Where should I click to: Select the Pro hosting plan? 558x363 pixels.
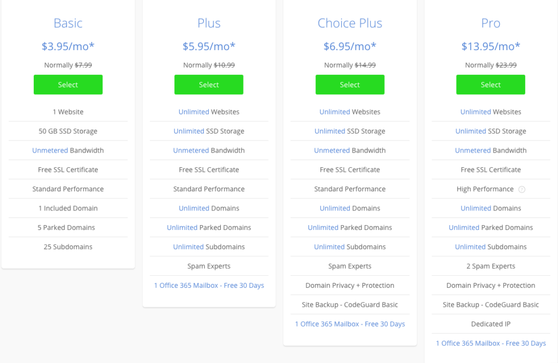click(x=491, y=84)
